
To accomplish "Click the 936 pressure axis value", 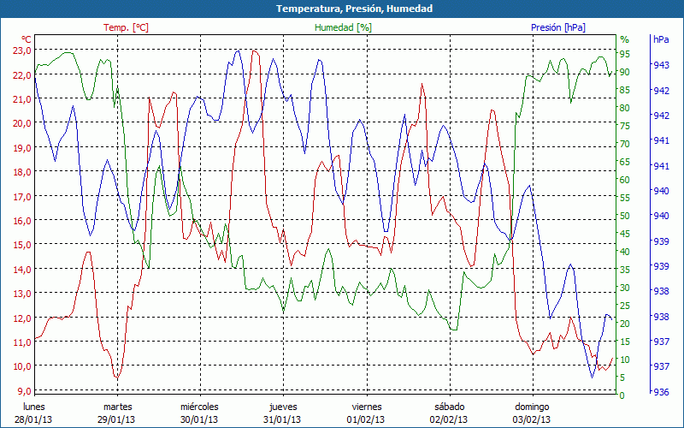I will coord(661,391).
